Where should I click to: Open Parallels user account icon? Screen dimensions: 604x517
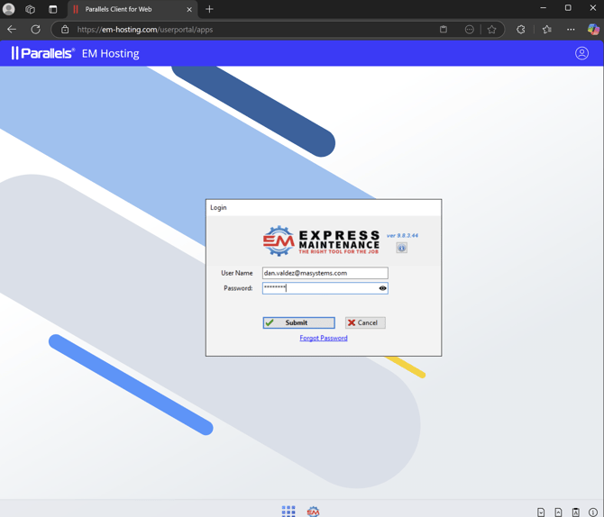[x=581, y=53]
